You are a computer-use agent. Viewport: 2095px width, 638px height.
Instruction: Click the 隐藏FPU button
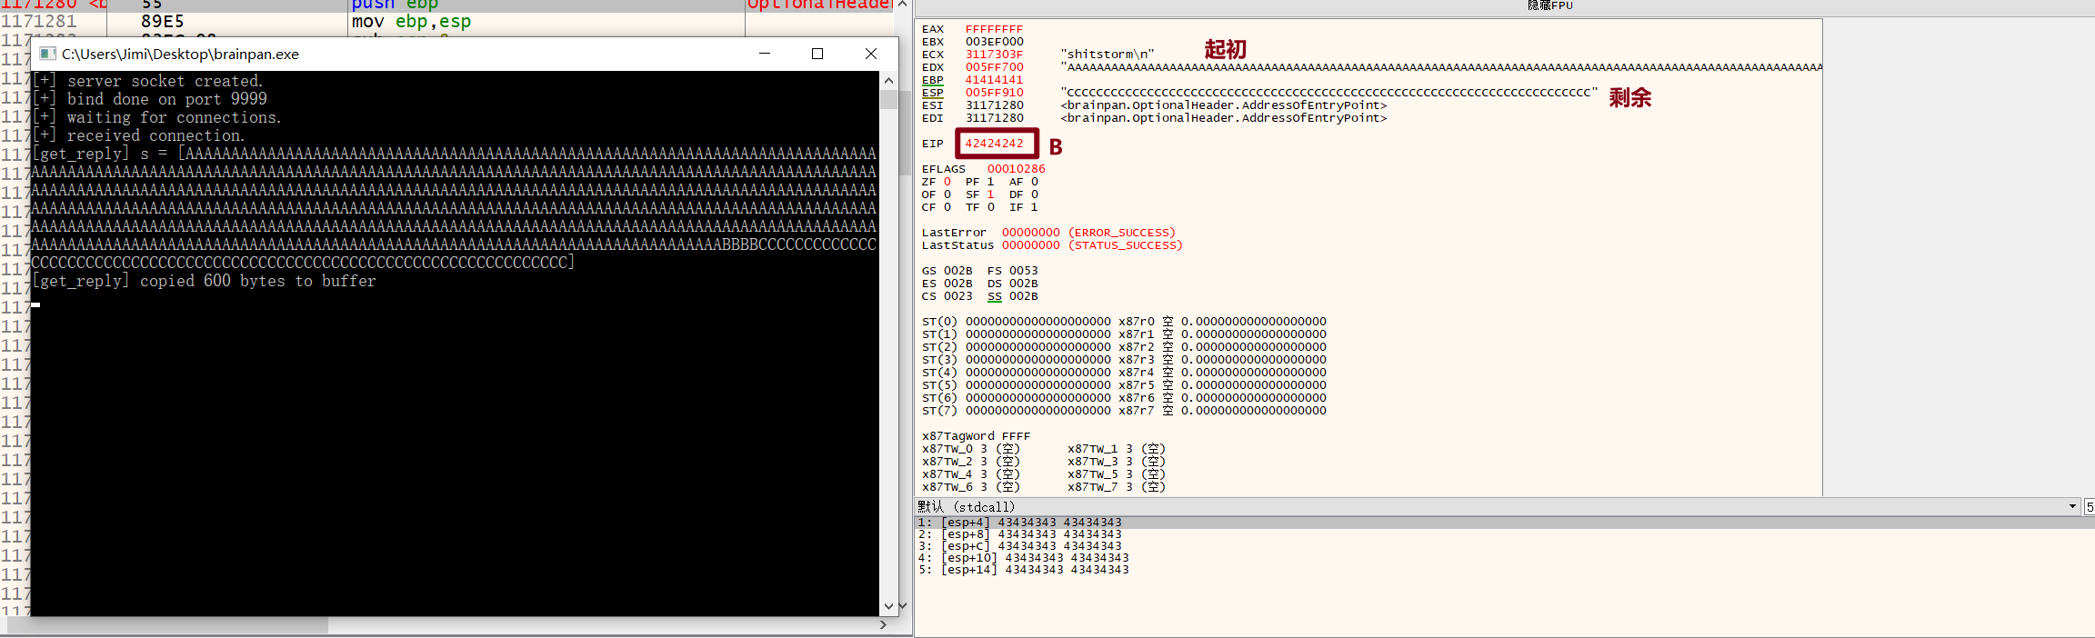(1549, 5)
